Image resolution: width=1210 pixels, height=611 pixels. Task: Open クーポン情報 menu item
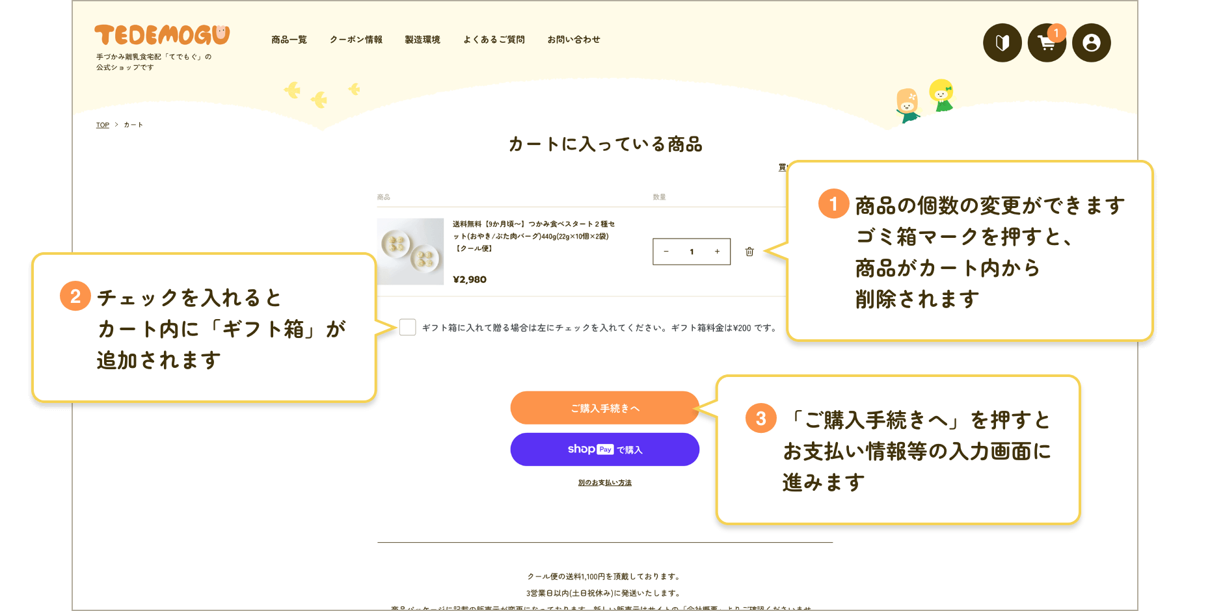pyautogui.click(x=356, y=40)
